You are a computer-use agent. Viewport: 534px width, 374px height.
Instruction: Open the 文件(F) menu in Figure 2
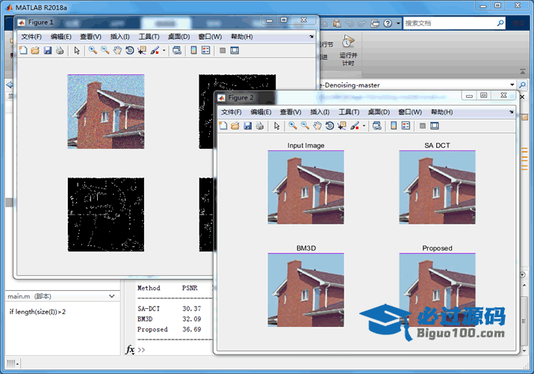pos(232,111)
